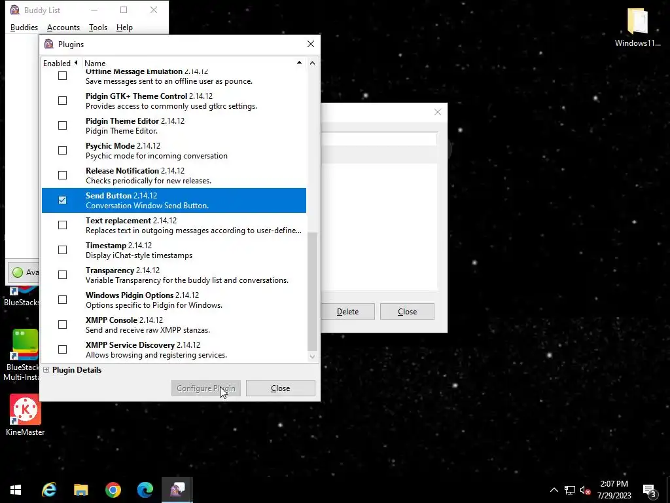Viewport: 670px width, 503px height.
Task: Click the Pidgin taskbar icon
Action: (177, 490)
